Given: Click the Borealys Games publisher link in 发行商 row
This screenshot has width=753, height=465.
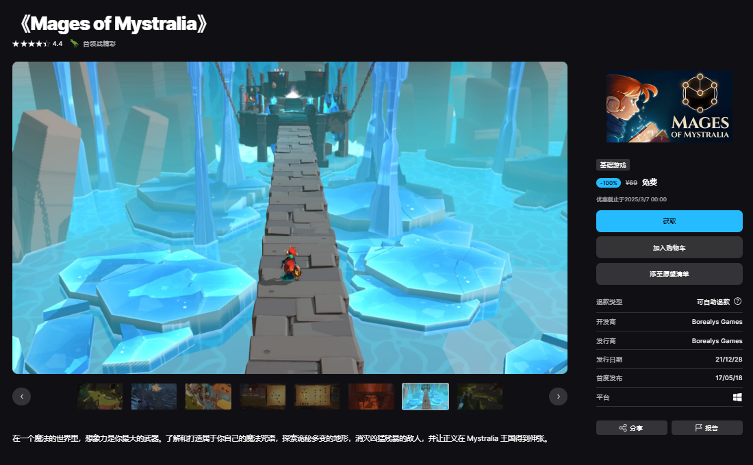Looking at the screenshot, I should [717, 340].
